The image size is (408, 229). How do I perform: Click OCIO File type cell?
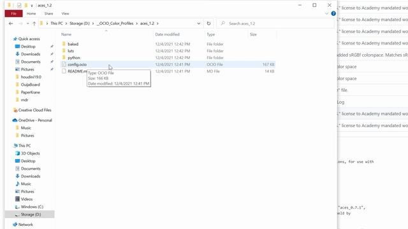pos(215,64)
